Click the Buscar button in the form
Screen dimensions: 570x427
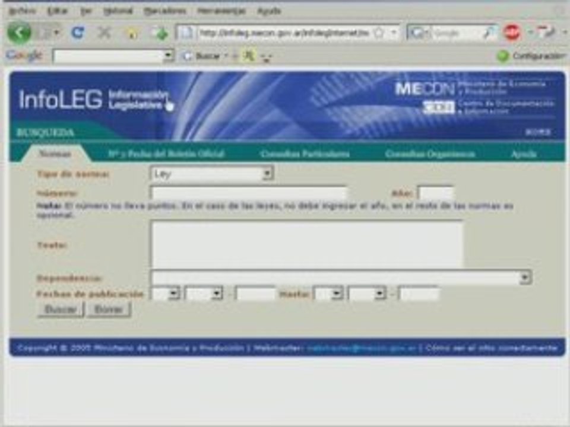(61, 310)
